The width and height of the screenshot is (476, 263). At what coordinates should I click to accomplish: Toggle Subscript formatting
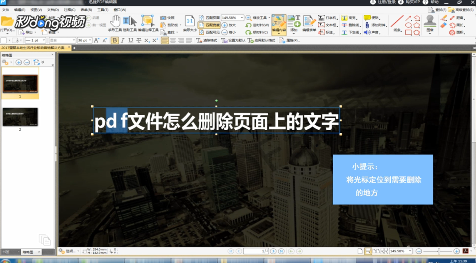[147, 40]
